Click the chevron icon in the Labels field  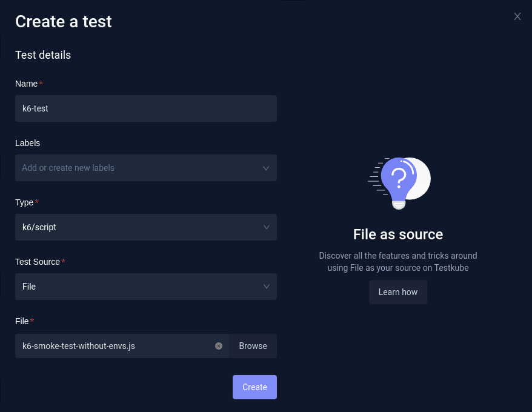click(x=266, y=168)
